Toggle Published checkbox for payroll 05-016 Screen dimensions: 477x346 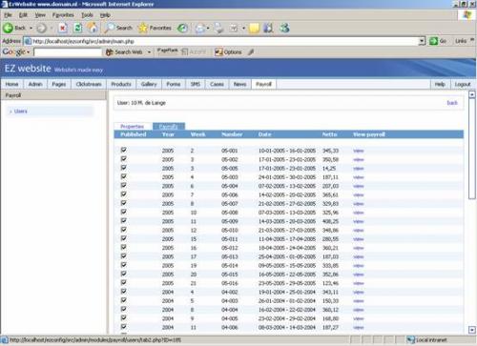[124, 283]
